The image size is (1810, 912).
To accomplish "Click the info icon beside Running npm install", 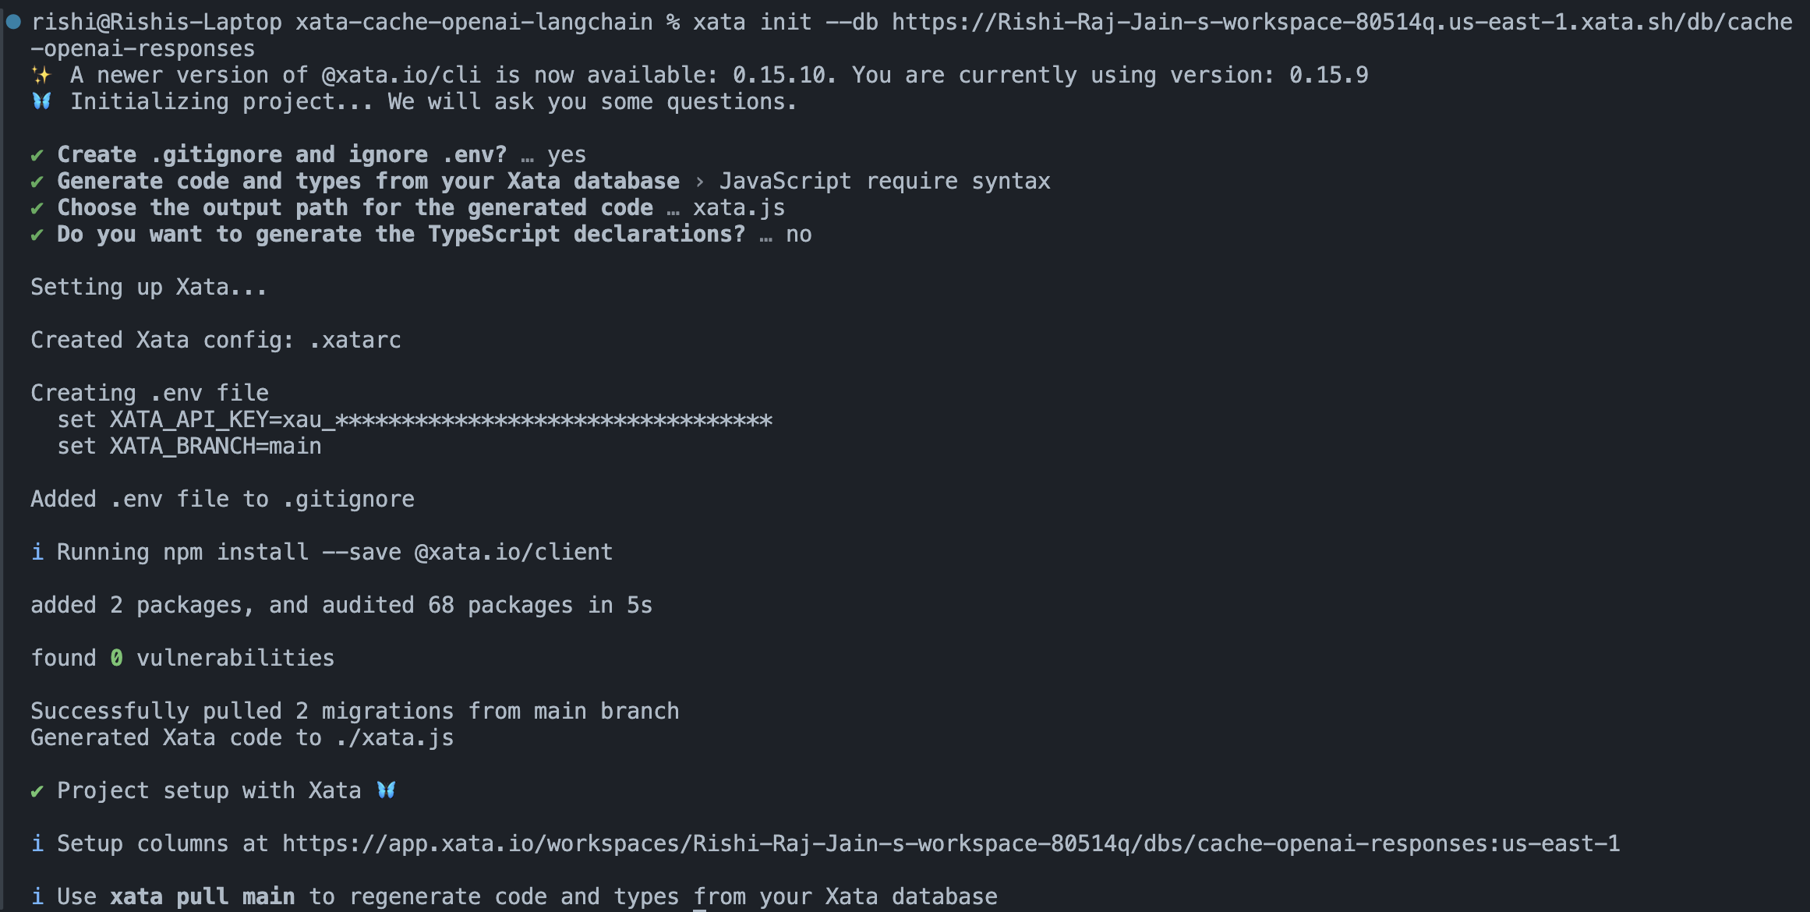I will (x=37, y=552).
